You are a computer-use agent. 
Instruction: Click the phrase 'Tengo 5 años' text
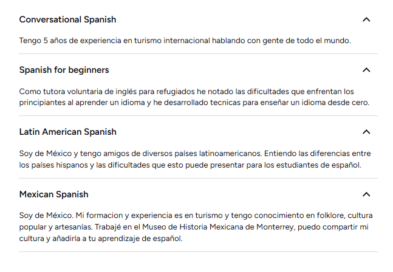pos(42,41)
